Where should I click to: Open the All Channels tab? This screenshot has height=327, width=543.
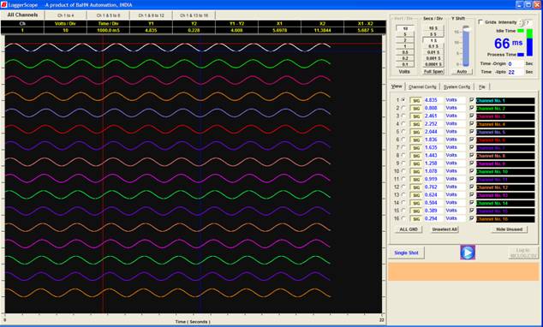(22, 15)
